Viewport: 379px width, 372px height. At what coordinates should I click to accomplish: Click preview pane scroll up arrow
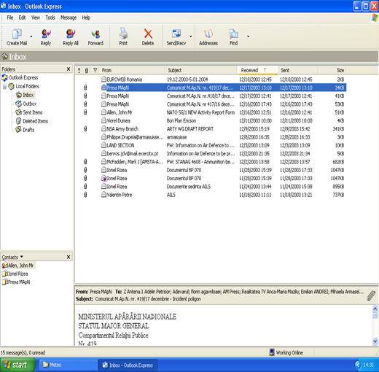pos(375,309)
